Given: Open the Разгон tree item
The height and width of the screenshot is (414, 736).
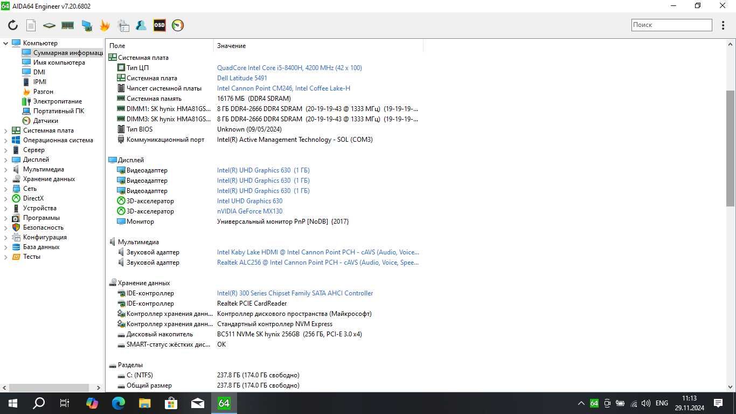Looking at the screenshot, I should 37,92.
